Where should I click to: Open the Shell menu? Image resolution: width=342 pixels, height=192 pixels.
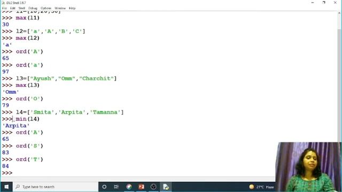coord(21,9)
